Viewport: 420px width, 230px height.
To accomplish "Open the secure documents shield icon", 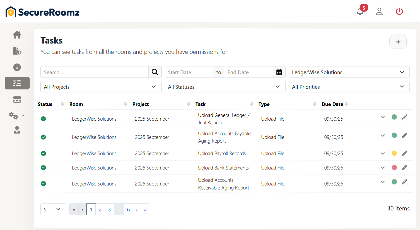I will (x=17, y=51).
